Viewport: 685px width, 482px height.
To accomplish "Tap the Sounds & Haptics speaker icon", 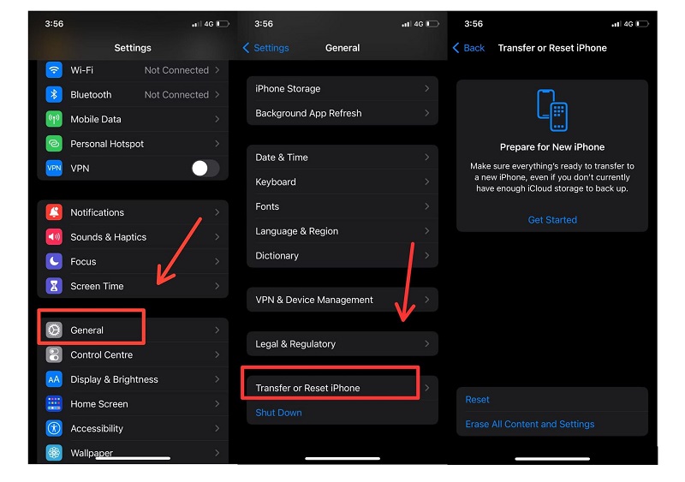I will 54,237.
